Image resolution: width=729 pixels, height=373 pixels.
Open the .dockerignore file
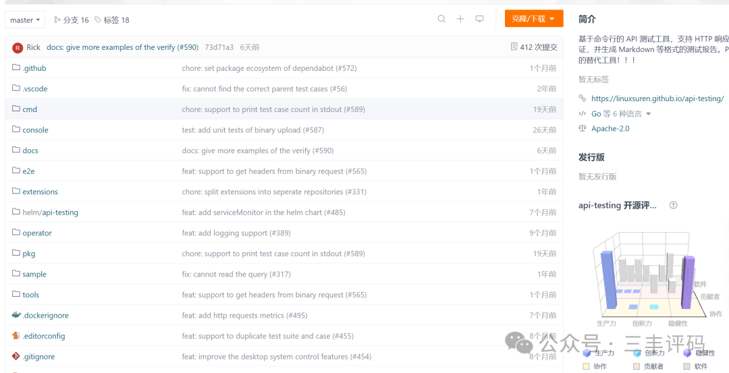point(46,316)
